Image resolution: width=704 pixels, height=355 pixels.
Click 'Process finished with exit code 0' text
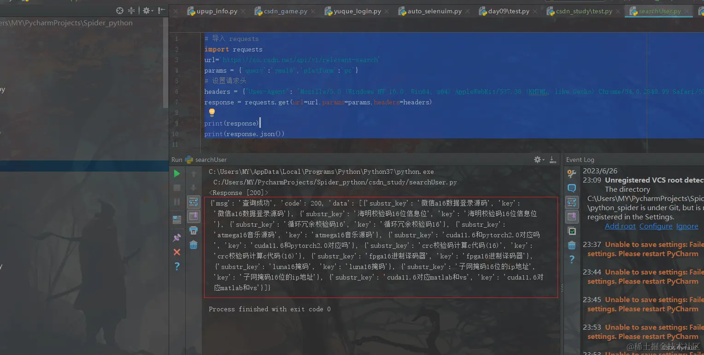click(x=270, y=309)
